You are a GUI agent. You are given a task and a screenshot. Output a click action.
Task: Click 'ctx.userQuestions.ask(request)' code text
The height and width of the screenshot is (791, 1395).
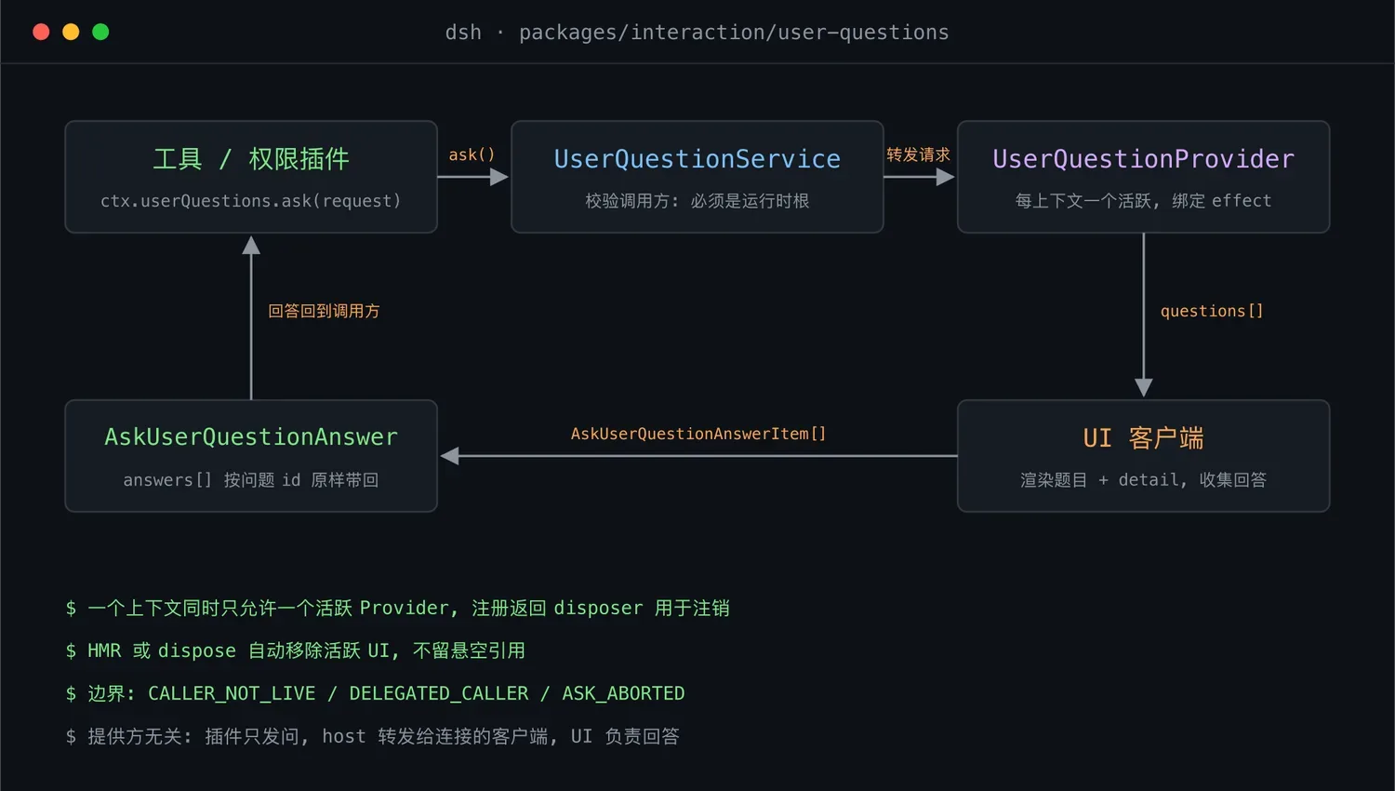[x=251, y=201]
